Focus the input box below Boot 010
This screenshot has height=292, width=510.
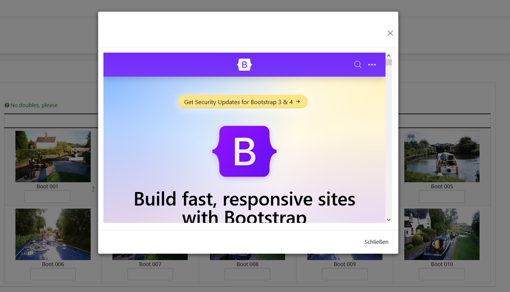442,274
